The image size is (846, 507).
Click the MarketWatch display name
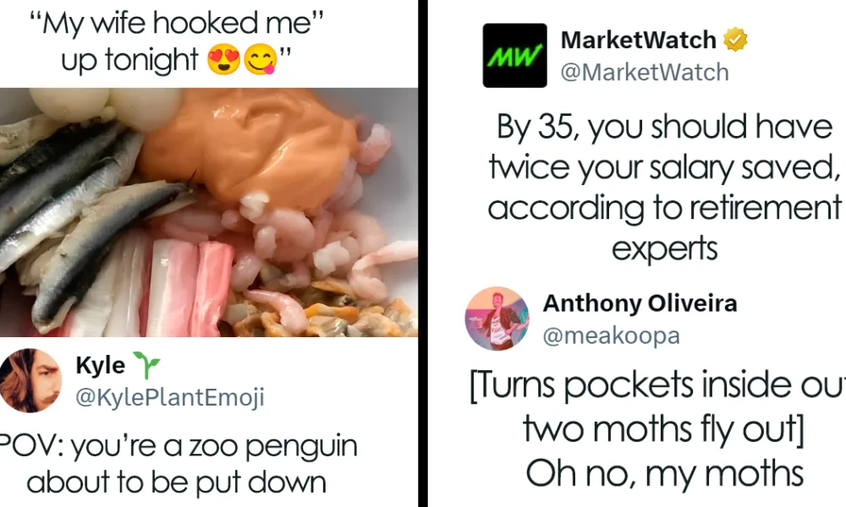point(638,40)
